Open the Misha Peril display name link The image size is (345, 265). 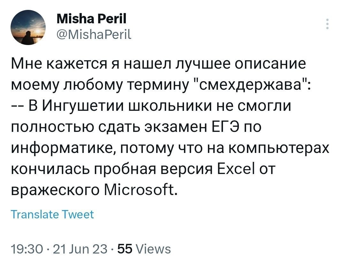(91, 19)
